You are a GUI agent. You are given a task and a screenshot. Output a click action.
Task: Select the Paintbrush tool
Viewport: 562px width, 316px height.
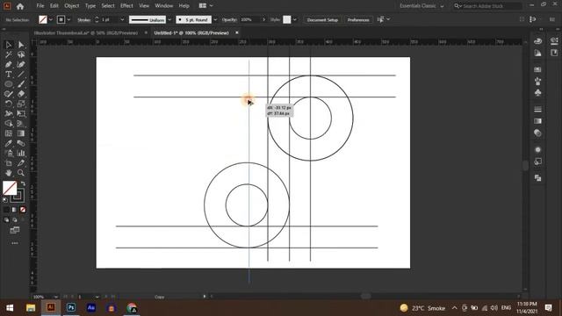(21, 84)
